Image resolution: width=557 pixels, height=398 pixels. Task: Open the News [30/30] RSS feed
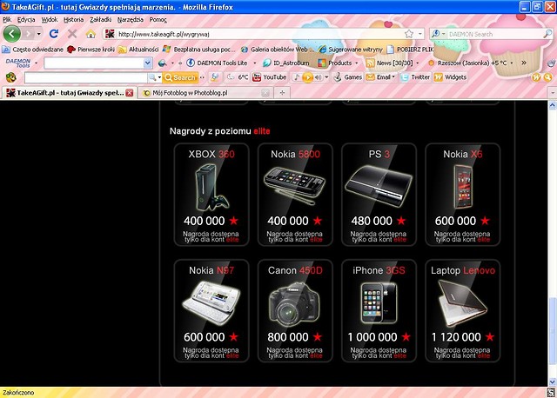(390, 63)
